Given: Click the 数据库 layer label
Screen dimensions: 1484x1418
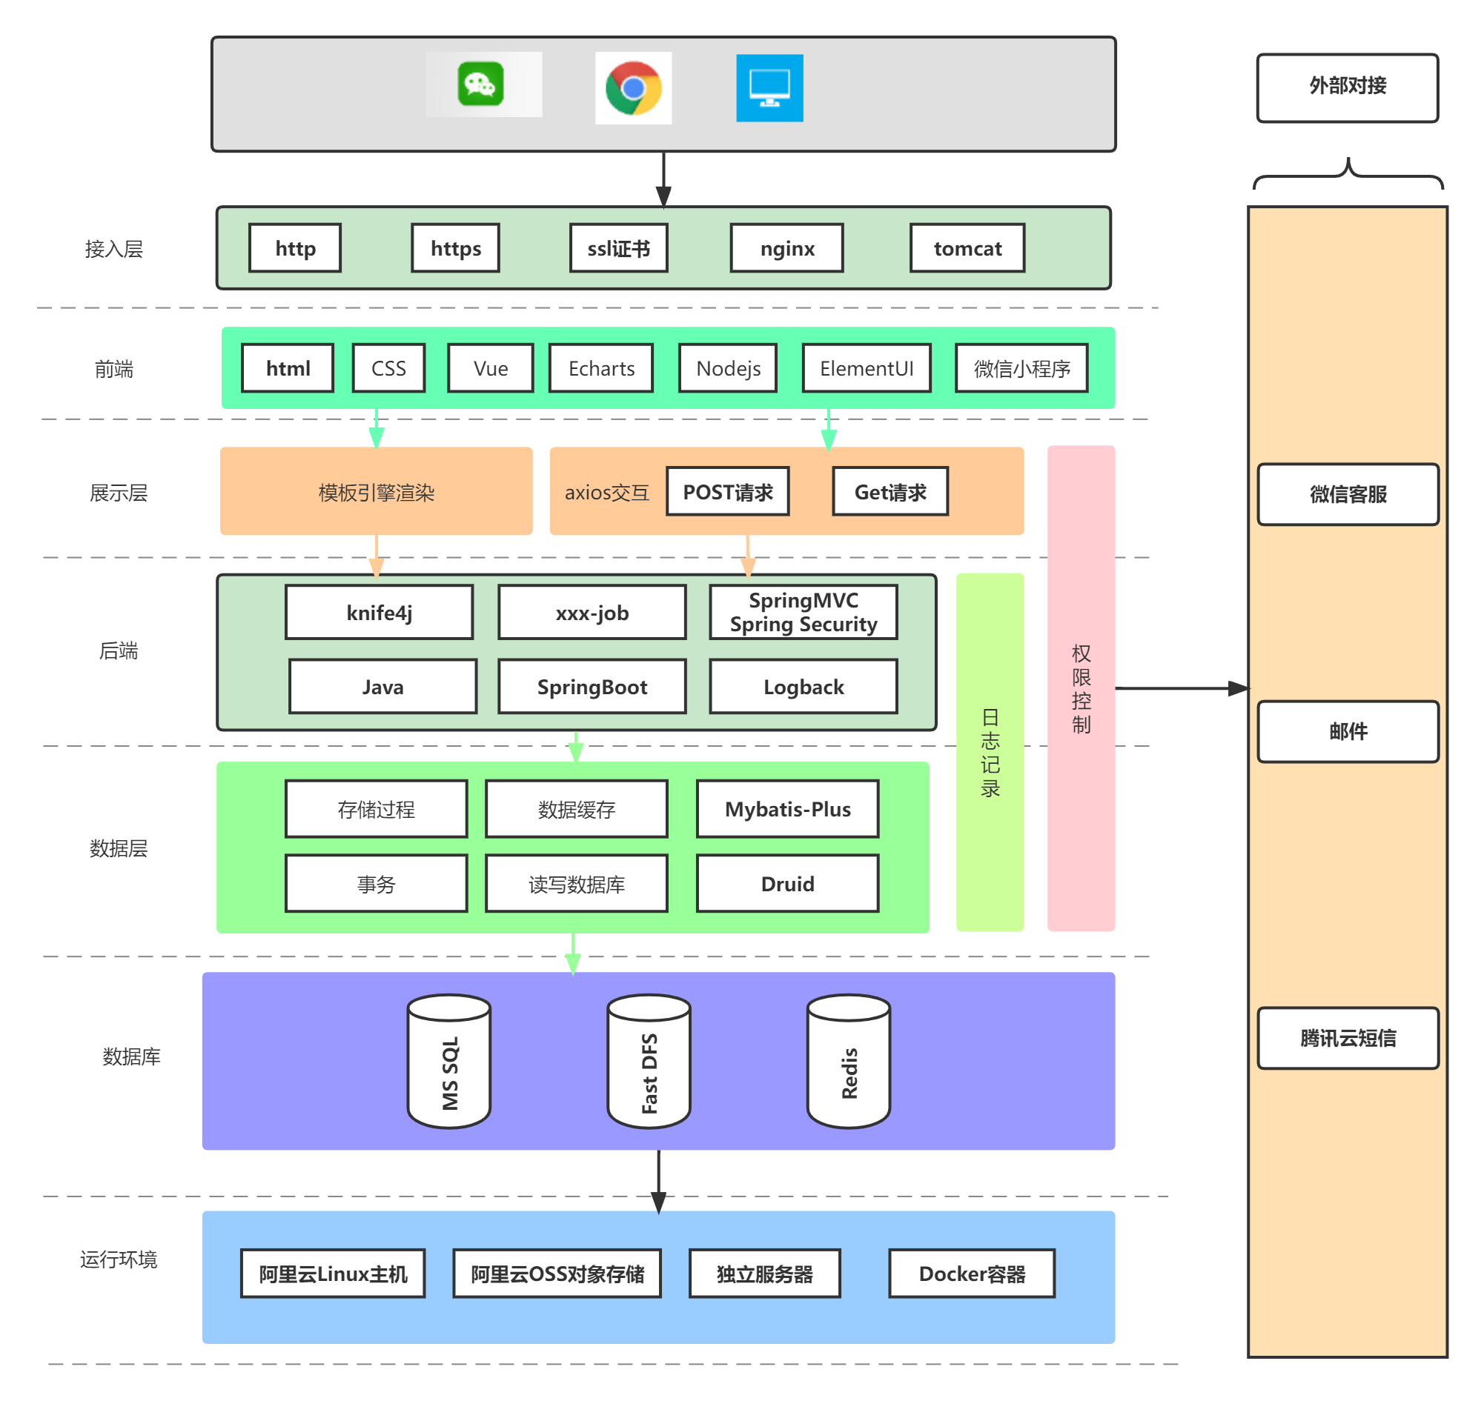Looking at the screenshot, I should (x=131, y=1056).
